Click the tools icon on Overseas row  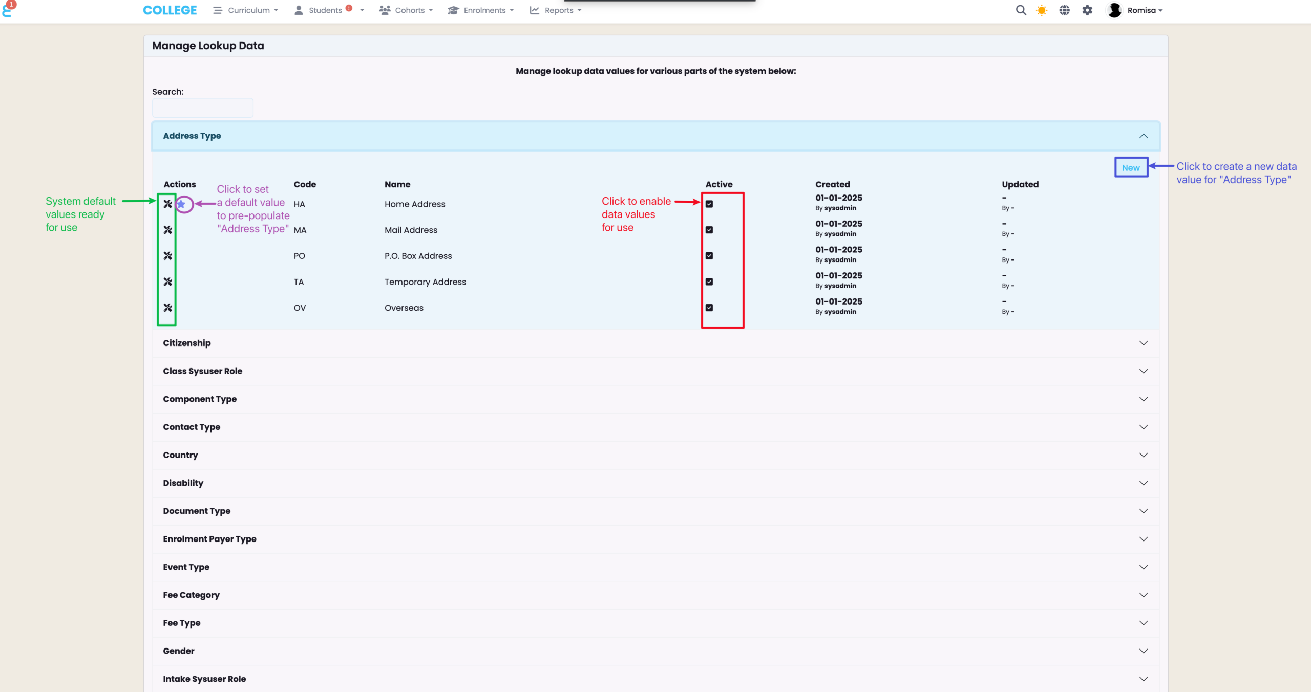167,308
